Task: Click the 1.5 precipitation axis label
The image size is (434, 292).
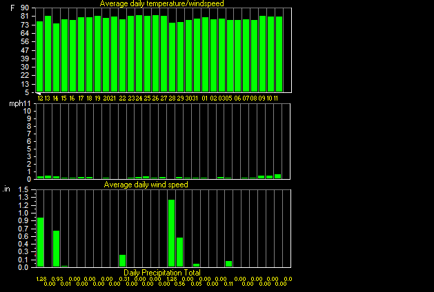Action: click(23, 190)
